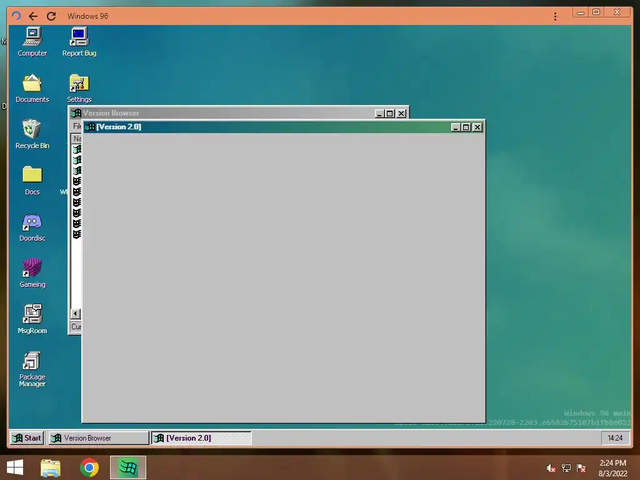
Task: Click the [Version 2.0] window title icon
Action: (x=90, y=127)
